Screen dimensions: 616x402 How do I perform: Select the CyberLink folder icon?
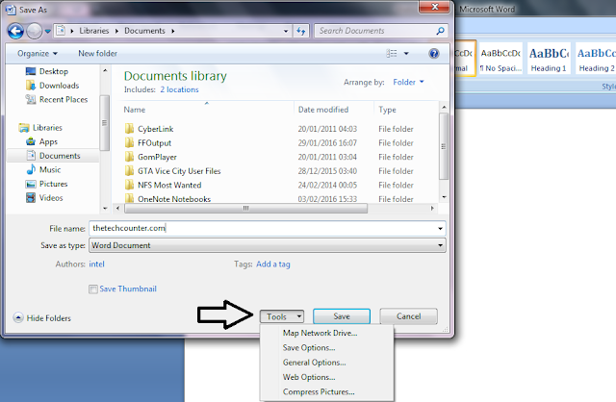click(129, 128)
